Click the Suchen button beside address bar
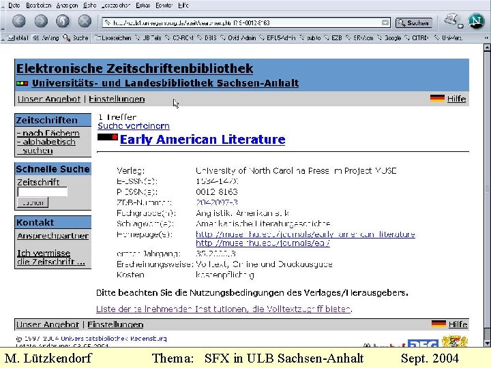Screen dimensions: 491x368 [x=414, y=23]
